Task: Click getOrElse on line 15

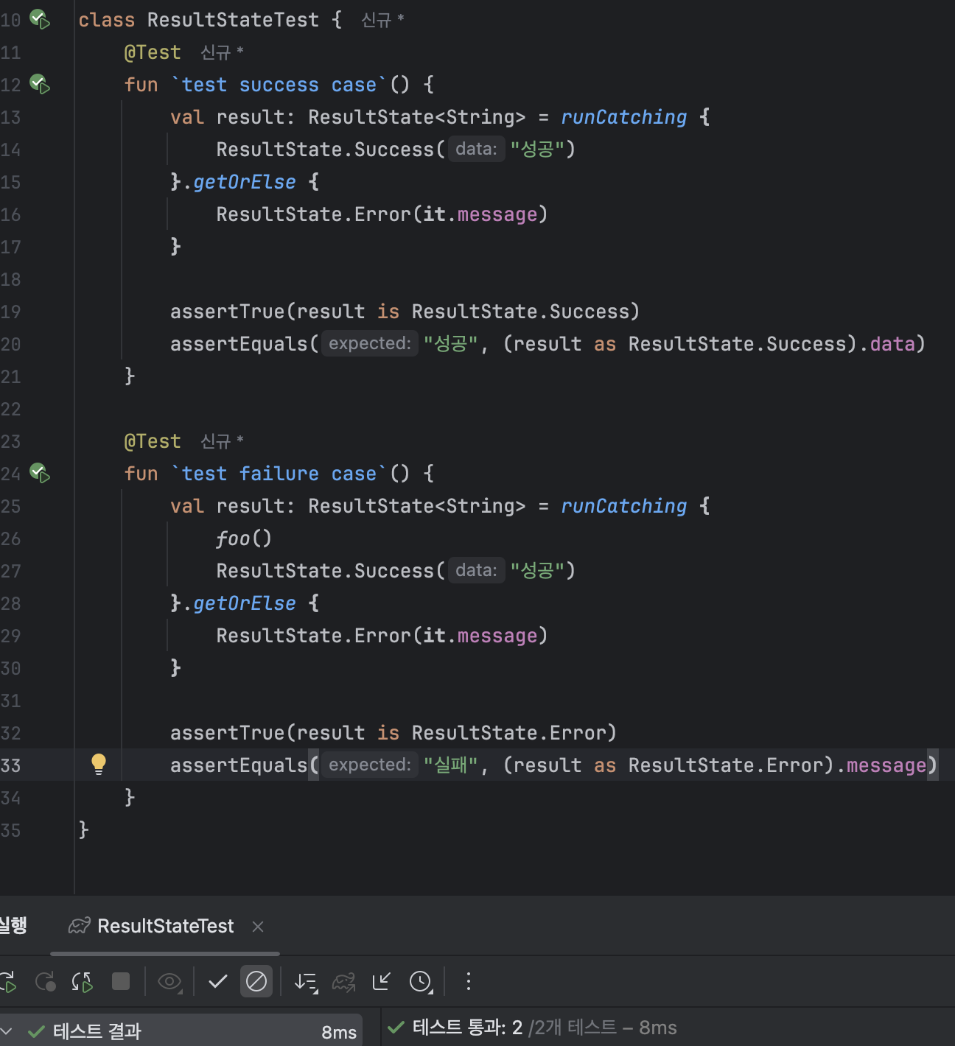Action: (244, 182)
